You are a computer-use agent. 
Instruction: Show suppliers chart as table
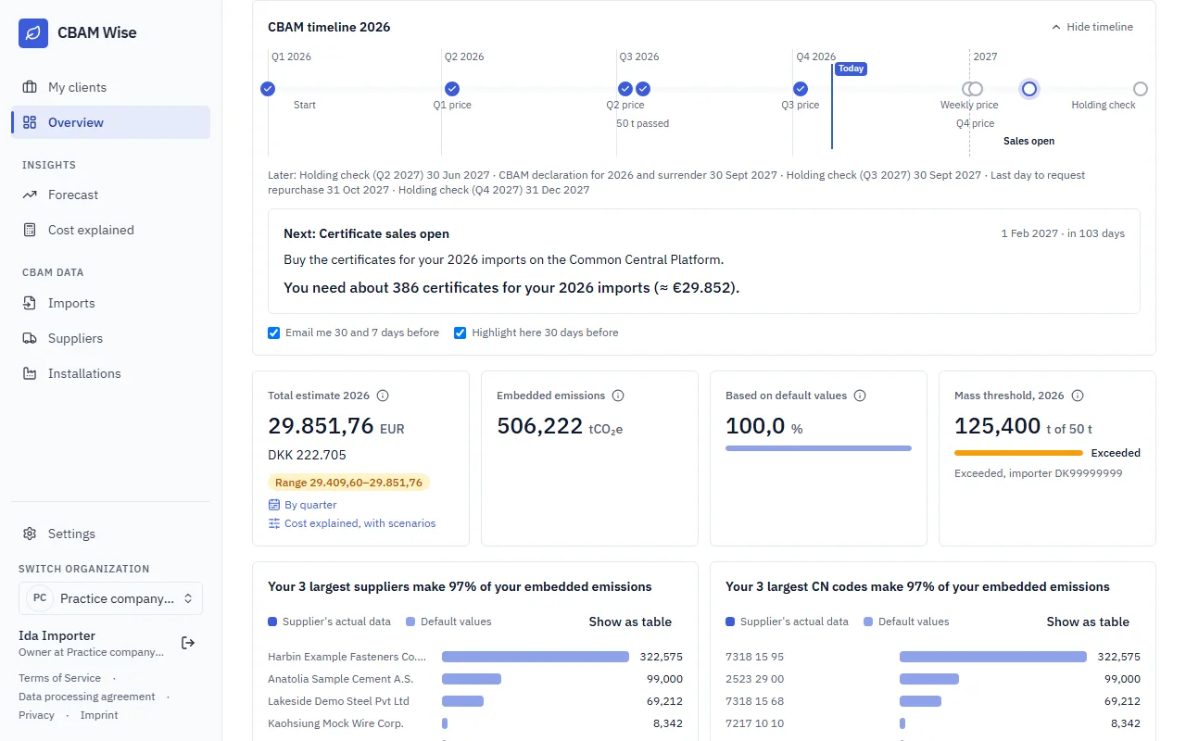630,622
